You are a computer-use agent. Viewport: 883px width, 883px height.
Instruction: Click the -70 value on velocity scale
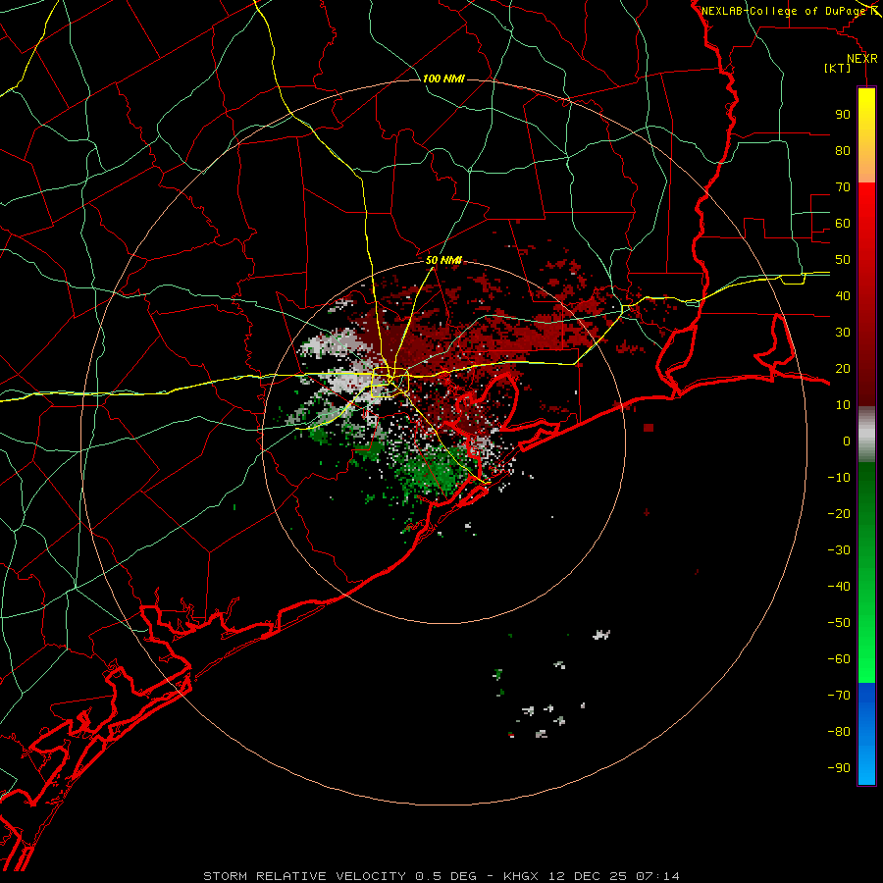pyautogui.click(x=839, y=696)
